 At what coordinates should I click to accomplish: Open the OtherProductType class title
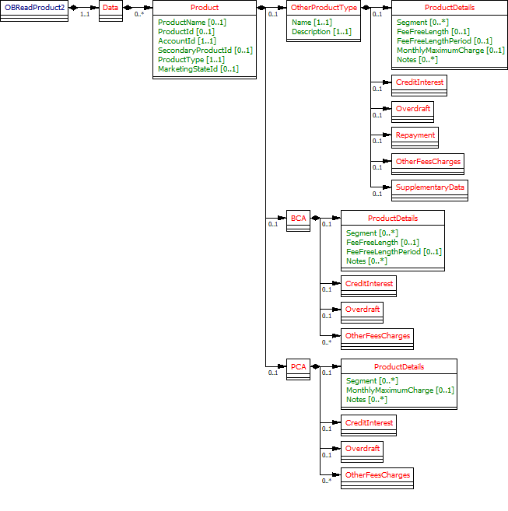pyautogui.click(x=324, y=7)
